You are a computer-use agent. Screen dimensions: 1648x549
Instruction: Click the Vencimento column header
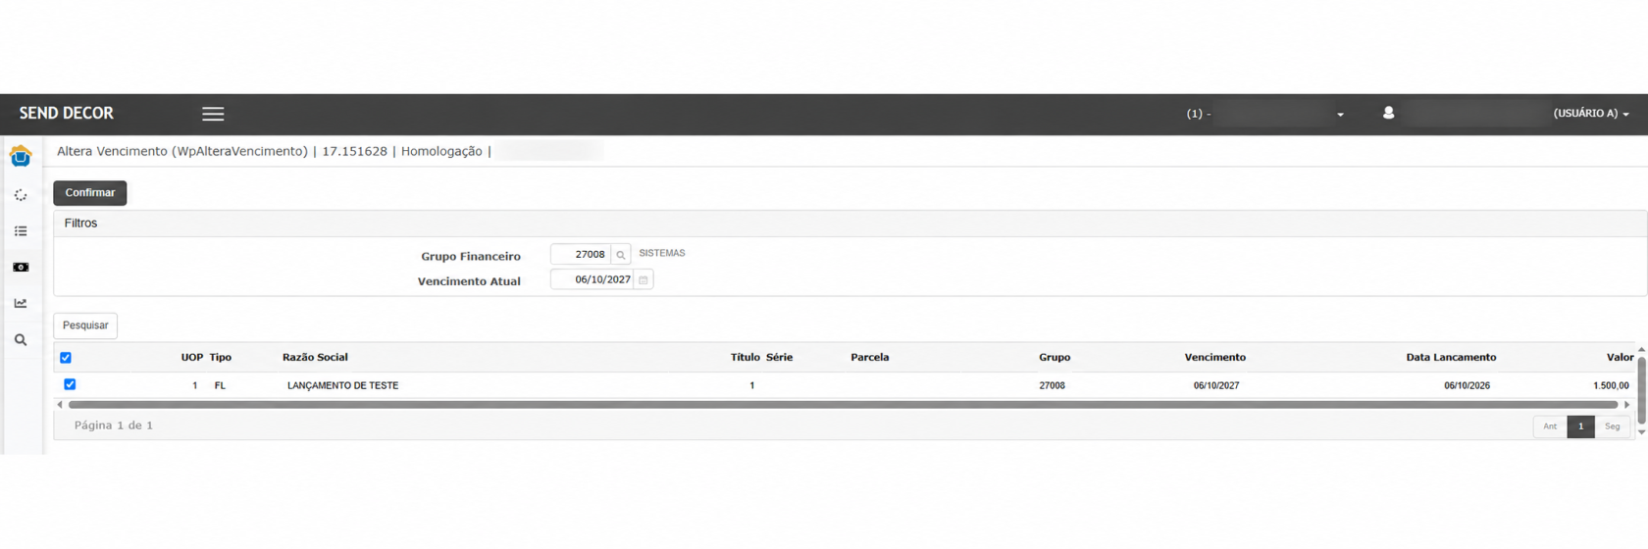click(1214, 358)
